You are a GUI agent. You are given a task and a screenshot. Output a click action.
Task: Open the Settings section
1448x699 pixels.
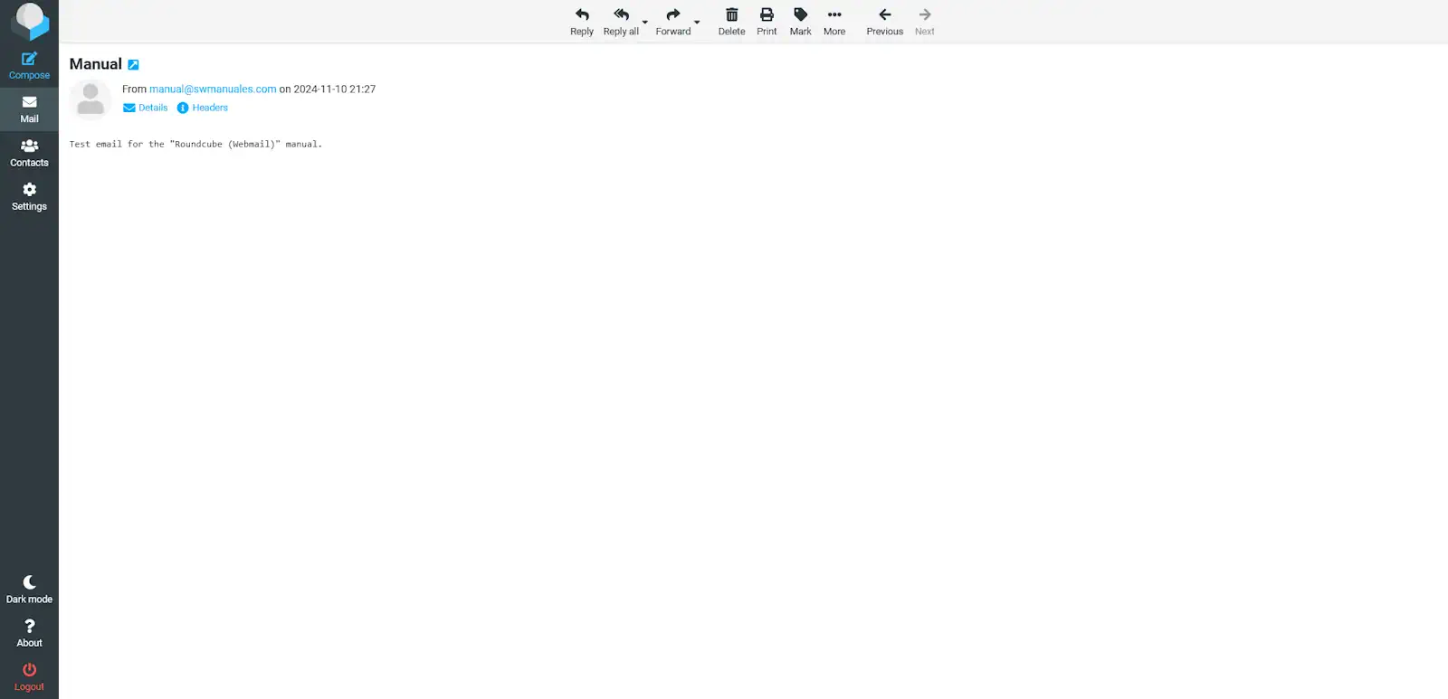click(29, 196)
